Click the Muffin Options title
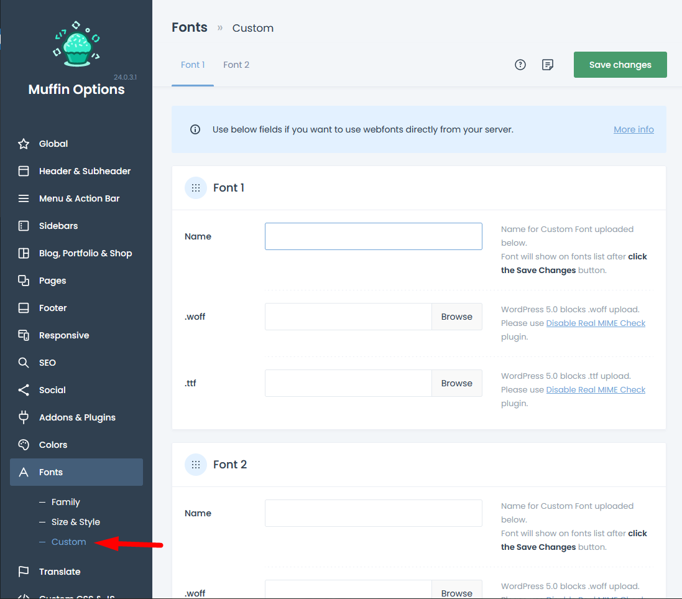682x599 pixels. click(x=76, y=89)
